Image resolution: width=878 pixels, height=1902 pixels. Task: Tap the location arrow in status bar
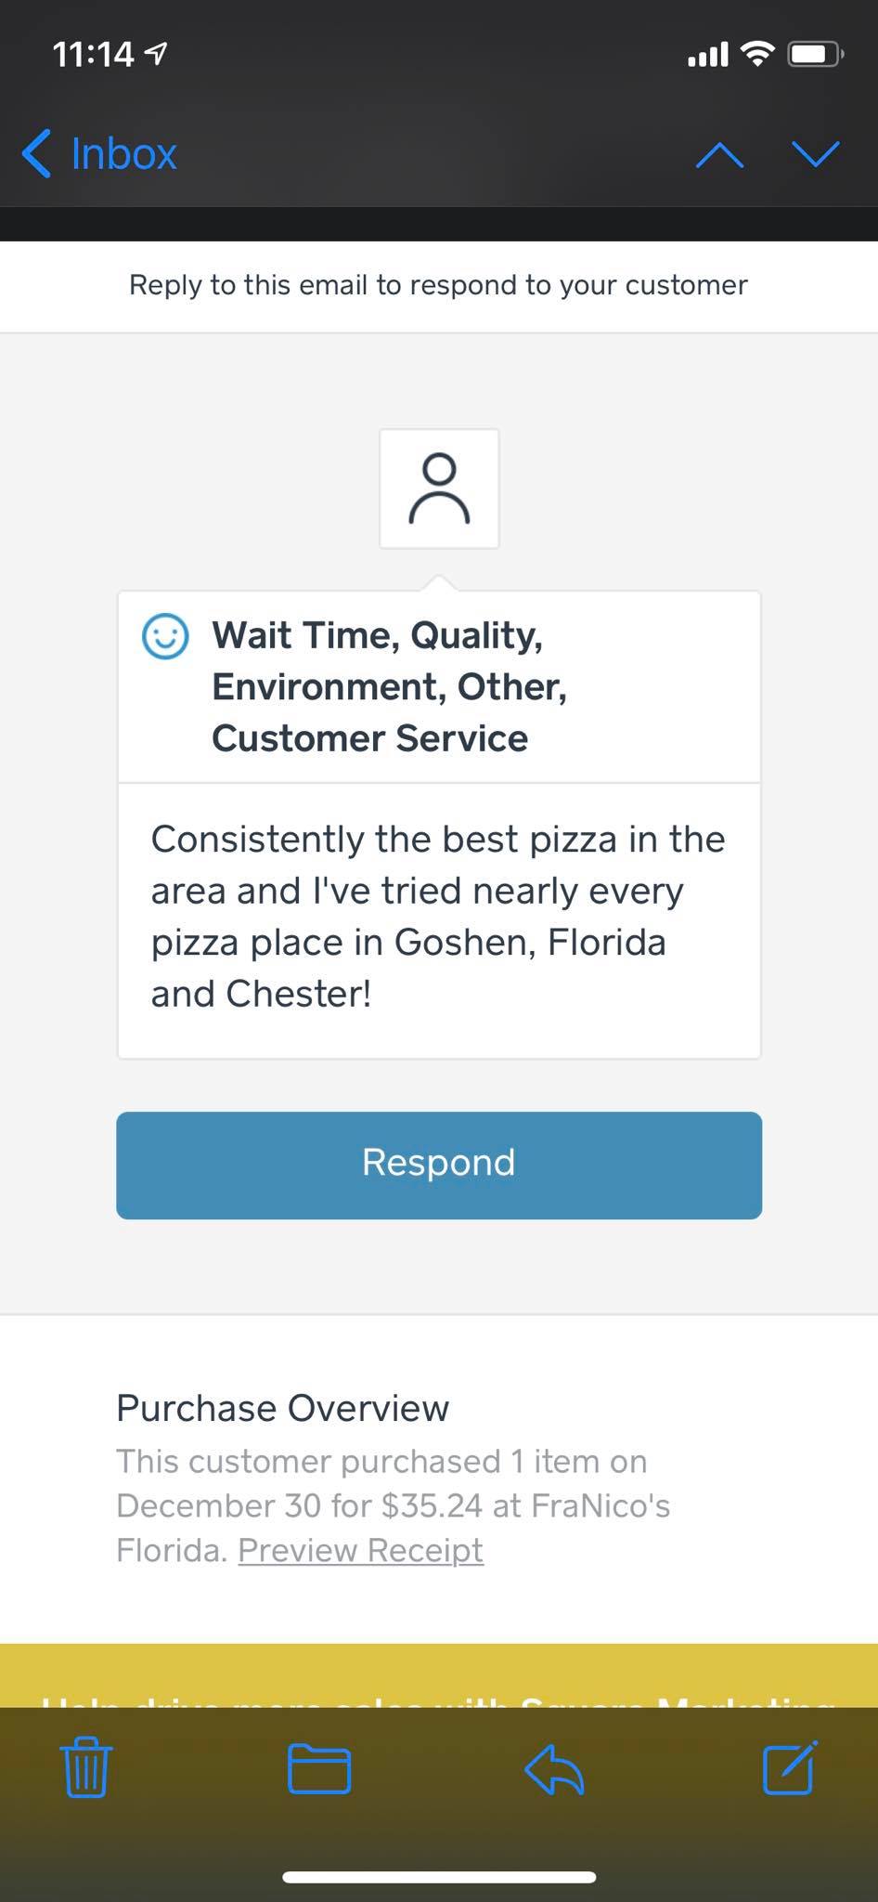coord(157,55)
